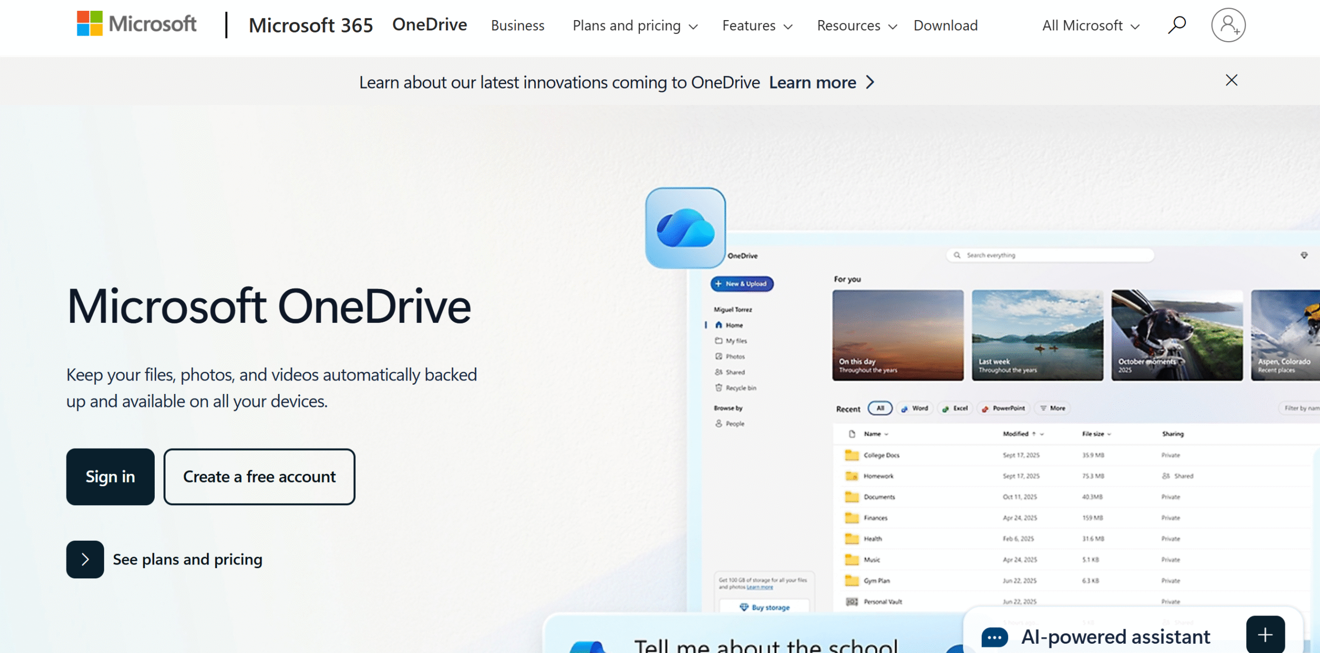This screenshot has width=1320, height=653.
Task: Click the Finances folder row
Action: pyautogui.click(x=1072, y=518)
